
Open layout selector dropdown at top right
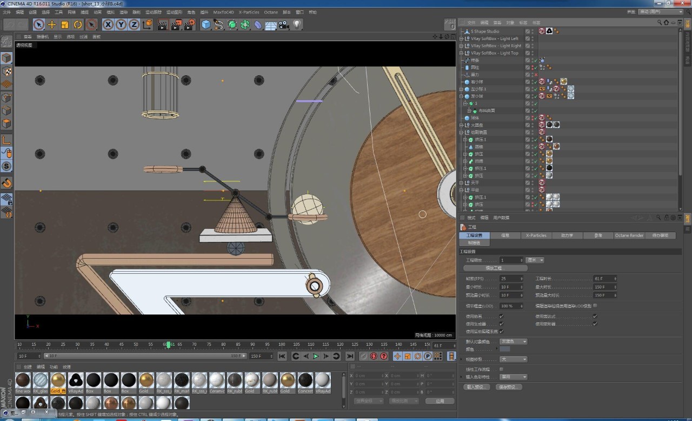click(660, 12)
